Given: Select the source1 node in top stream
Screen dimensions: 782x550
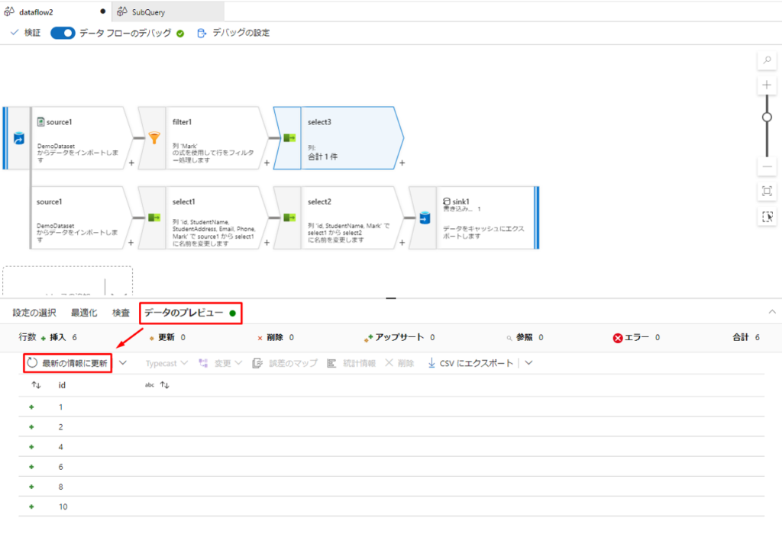Looking at the screenshot, I should coord(79,138).
